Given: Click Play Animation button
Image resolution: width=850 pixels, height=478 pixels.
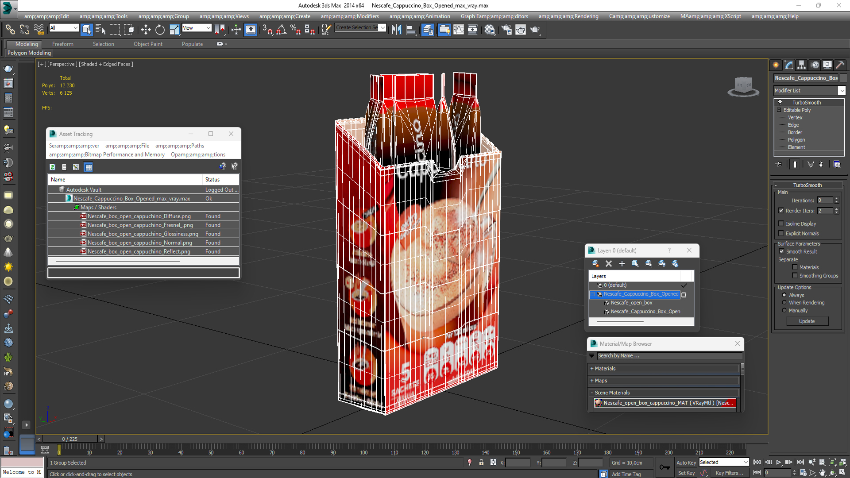Looking at the screenshot, I should tap(779, 462).
